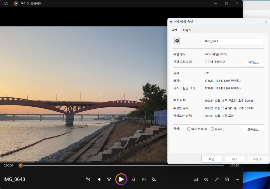
Task: Open 고급(D)... advanced attributes
Action: coord(253,130)
